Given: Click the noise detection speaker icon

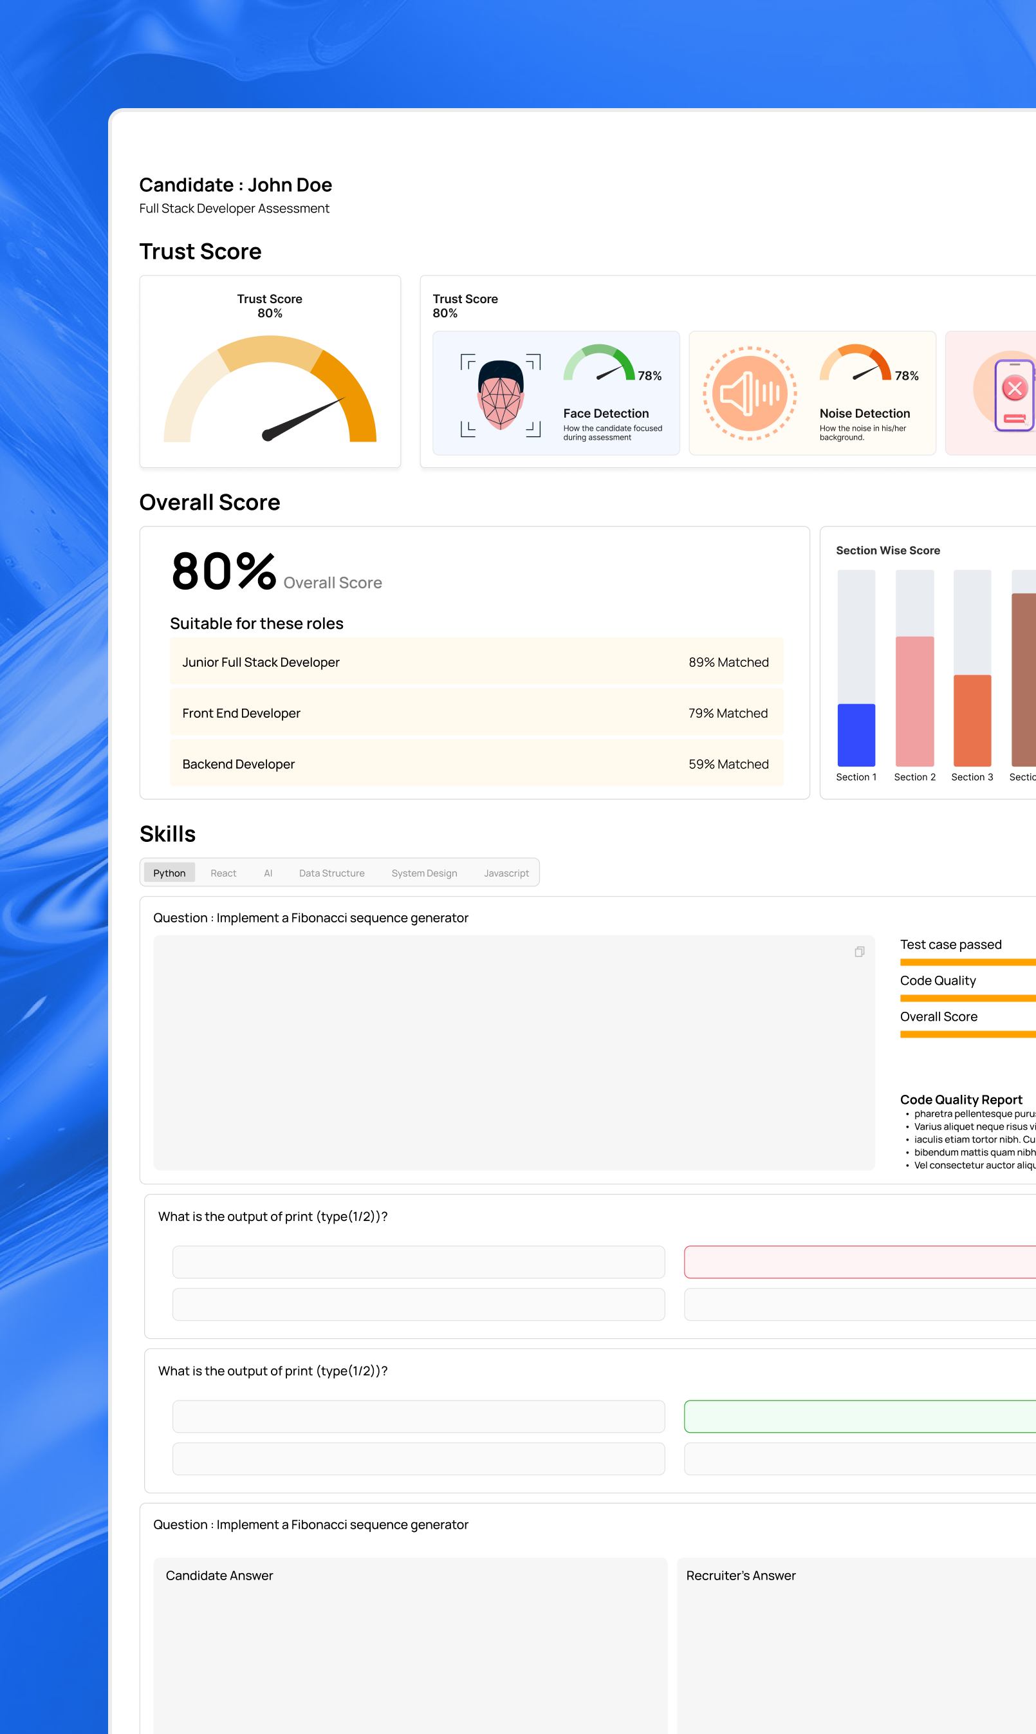Looking at the screenshot, I should 750,394.
